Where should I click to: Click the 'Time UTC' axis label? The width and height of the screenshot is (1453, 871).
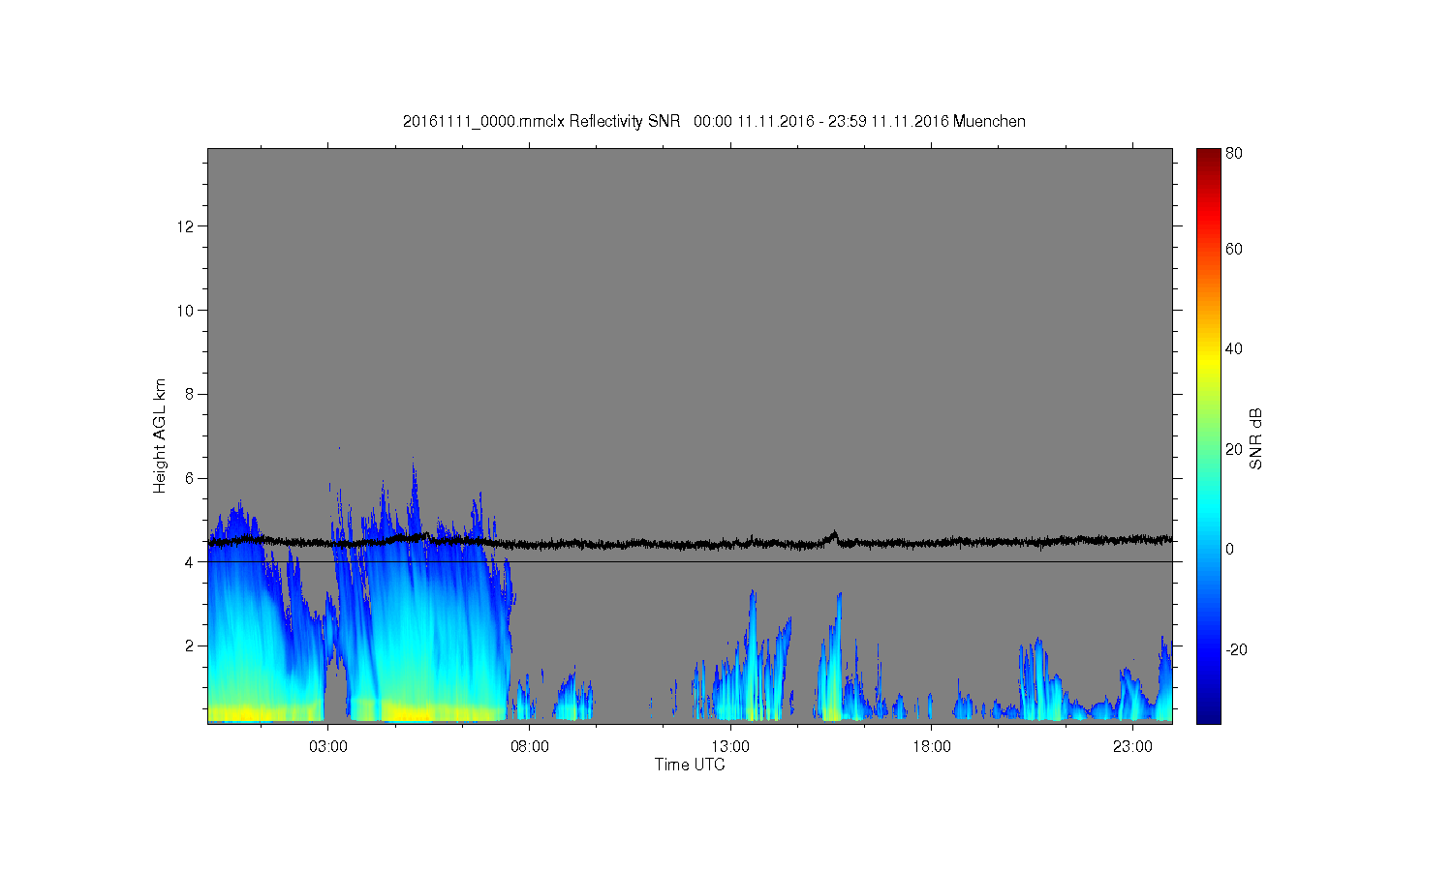[690, 765]
